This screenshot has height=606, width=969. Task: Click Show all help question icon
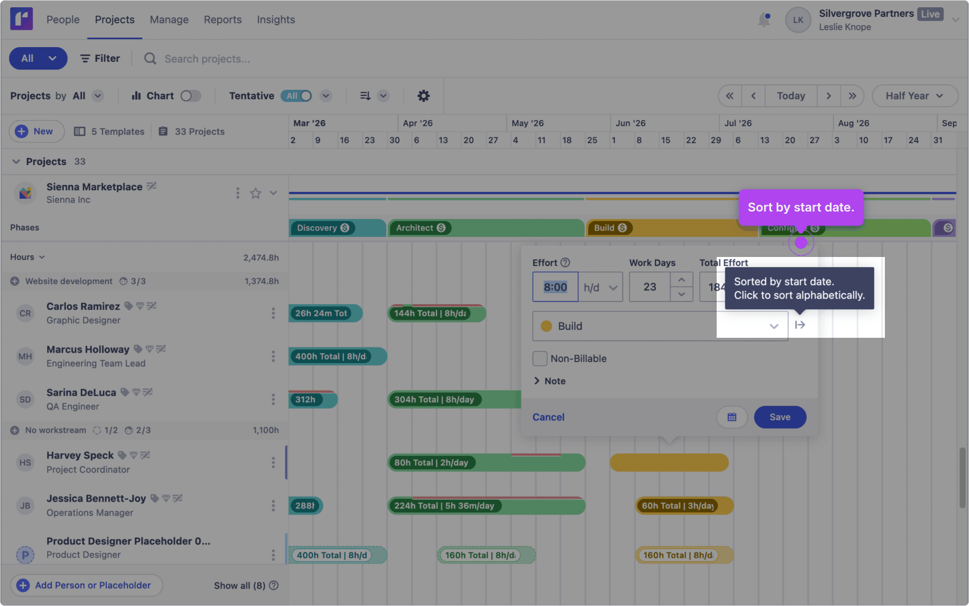point(274,585)
